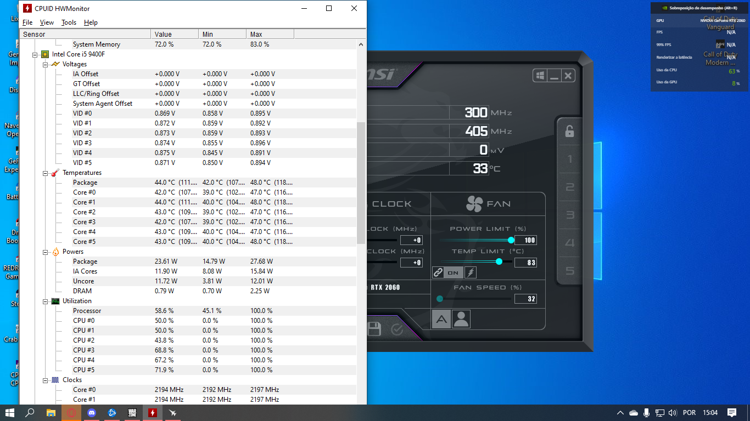The image size is (750, 421).
Task: Click the Powers flame icon
Action: coord(55,252)
